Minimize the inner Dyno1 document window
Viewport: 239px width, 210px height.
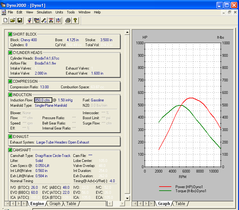(x=224, y=12)
